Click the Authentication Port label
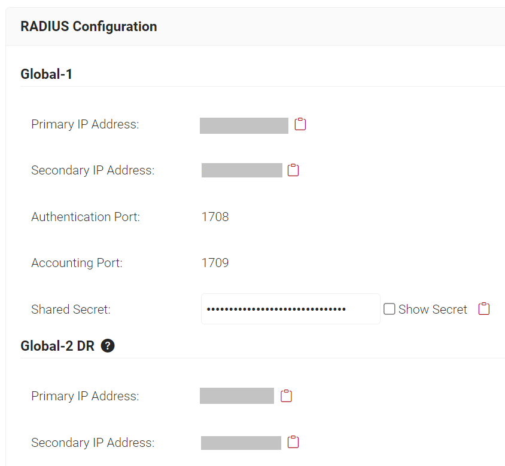The image size is (505, 466). 86,217
